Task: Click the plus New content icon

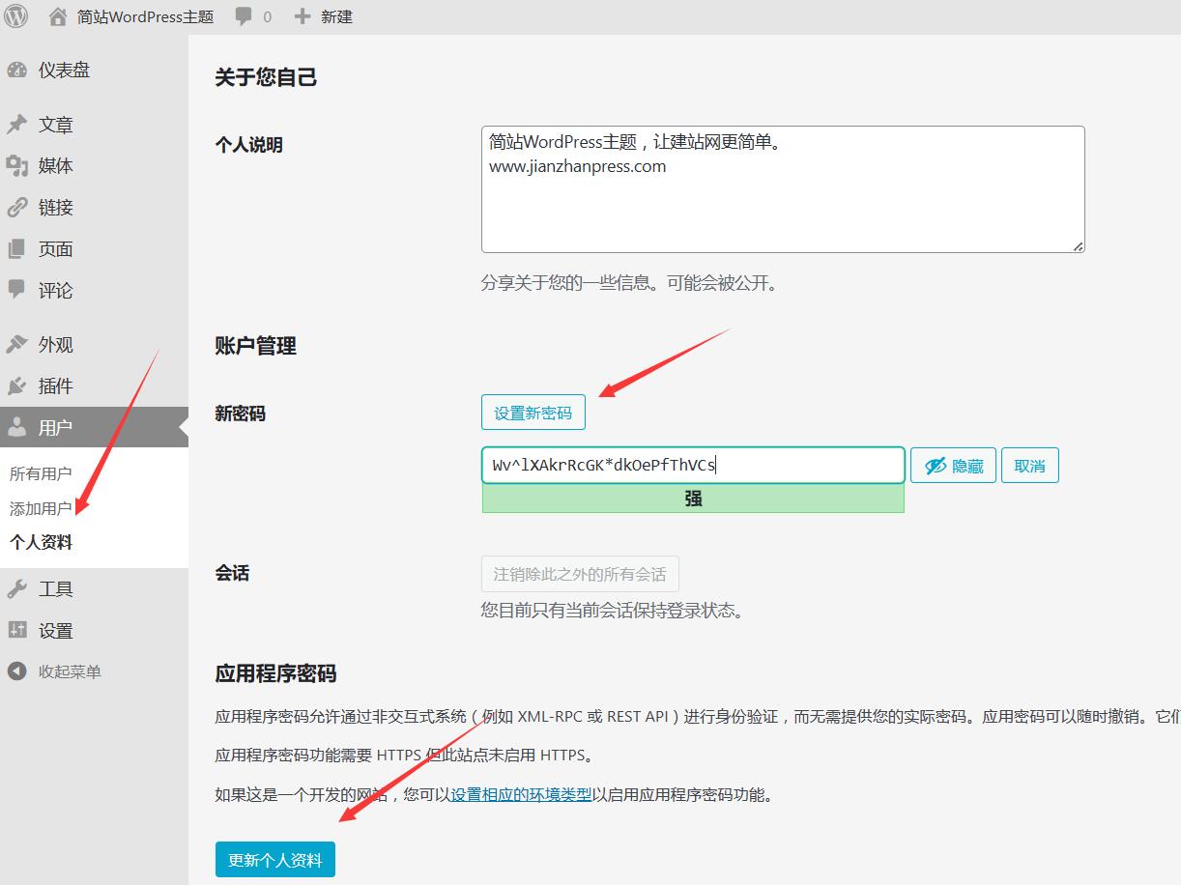Action: coord(302,16)
